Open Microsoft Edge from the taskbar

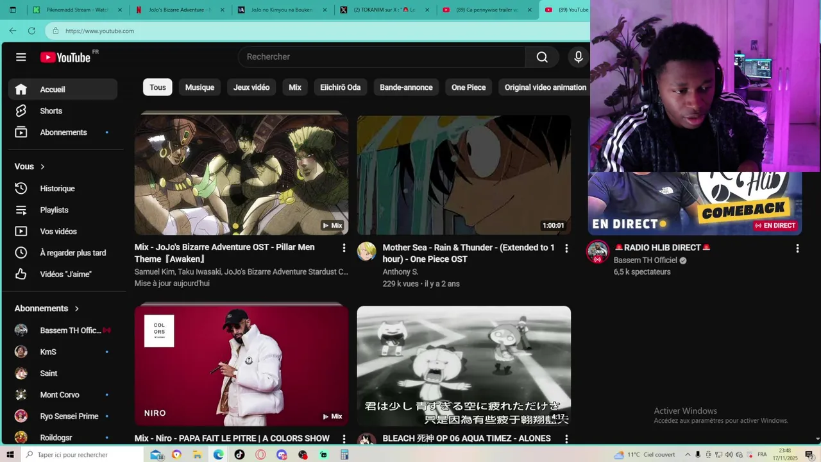[x=218, y=454]
